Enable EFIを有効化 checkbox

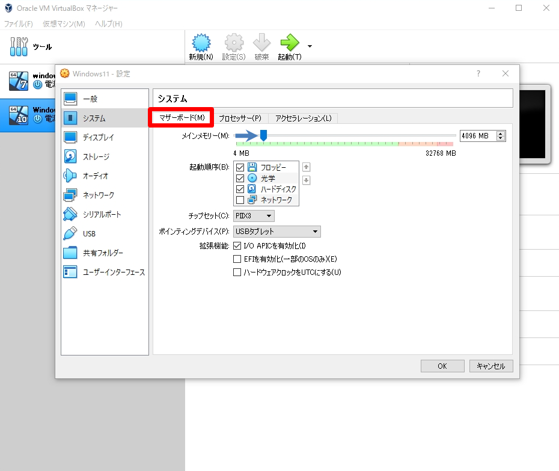pos(237,259)
